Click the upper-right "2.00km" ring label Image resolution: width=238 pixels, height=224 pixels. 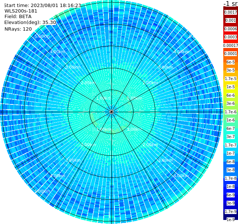[x=150, y=83]
